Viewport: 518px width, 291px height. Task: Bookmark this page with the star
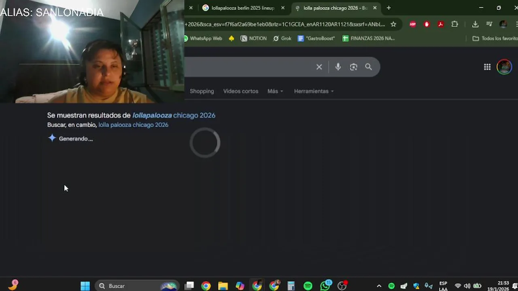(393, 24)
